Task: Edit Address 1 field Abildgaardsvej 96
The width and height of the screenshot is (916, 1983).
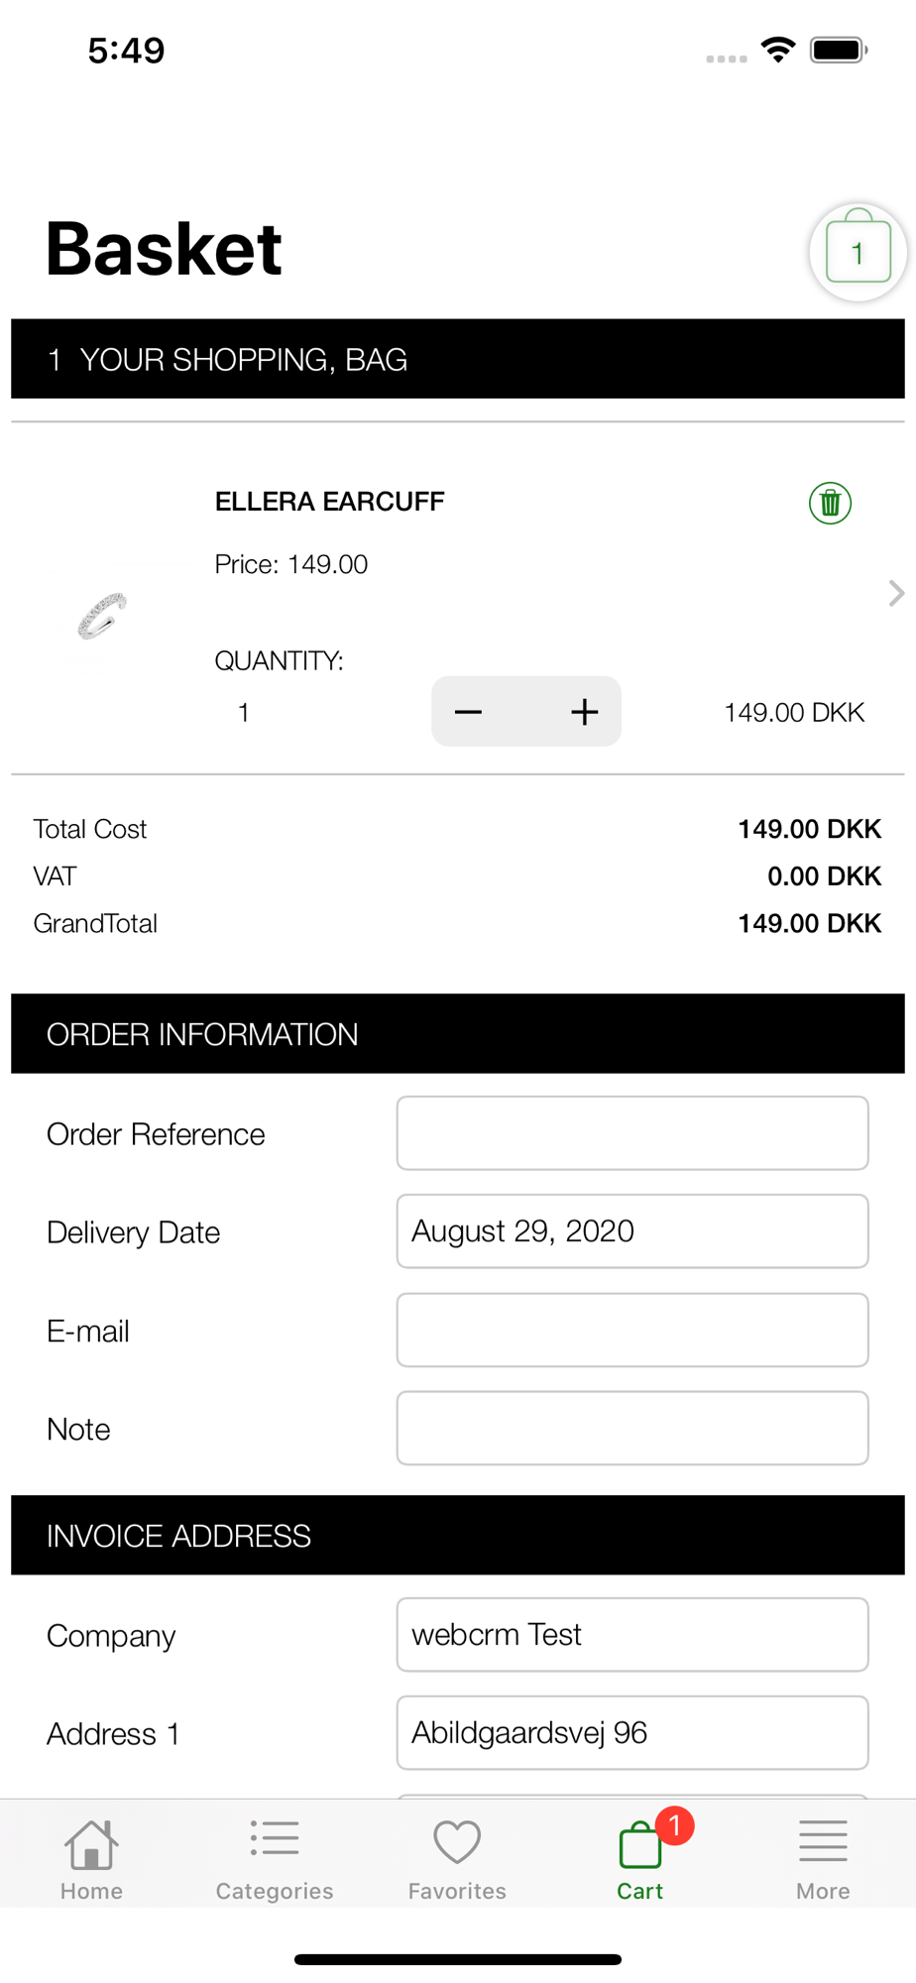Action: (632, 1732)
